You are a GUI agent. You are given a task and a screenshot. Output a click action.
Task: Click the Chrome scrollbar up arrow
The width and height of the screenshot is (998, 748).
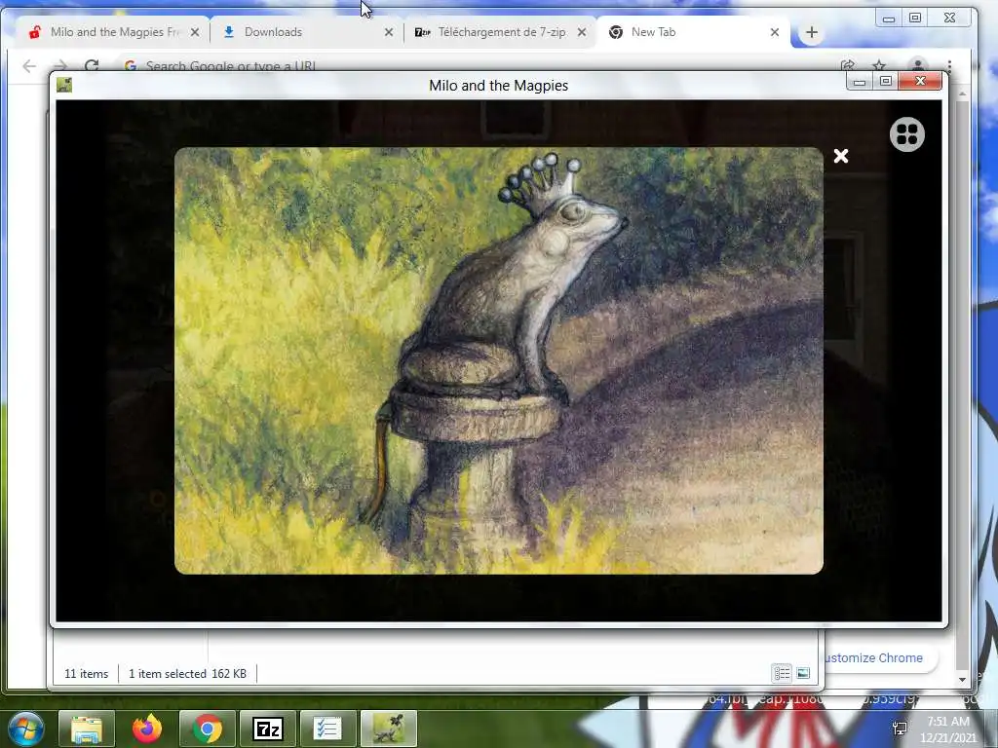[962, 94]
